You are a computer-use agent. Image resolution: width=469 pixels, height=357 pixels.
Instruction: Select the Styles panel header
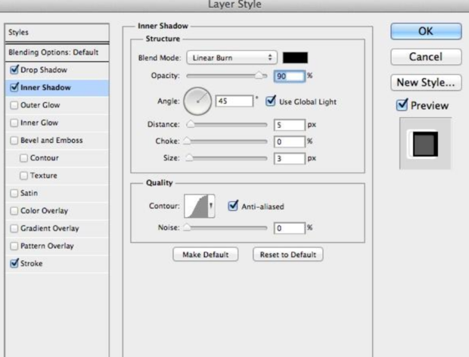coord(57,33)
